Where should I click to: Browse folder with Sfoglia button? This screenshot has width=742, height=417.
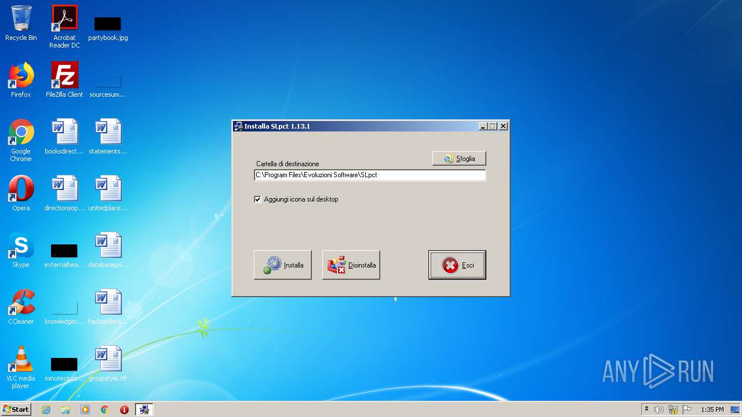pos(459,158)
